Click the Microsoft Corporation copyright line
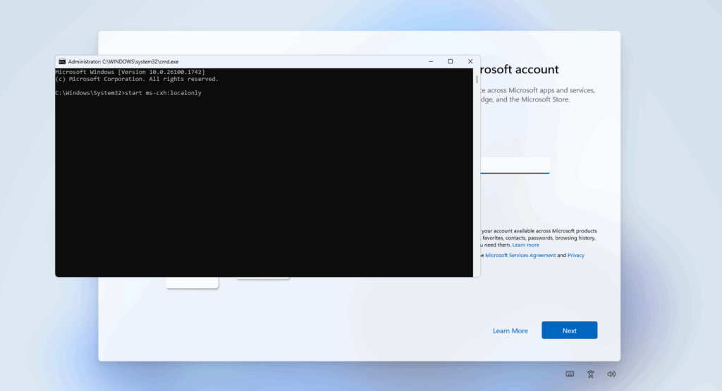The height and width of the screenshot is (391, 722). (x=137, y=79)
